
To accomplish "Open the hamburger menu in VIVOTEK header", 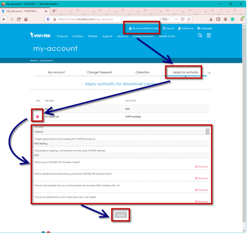I will [209, 35].
